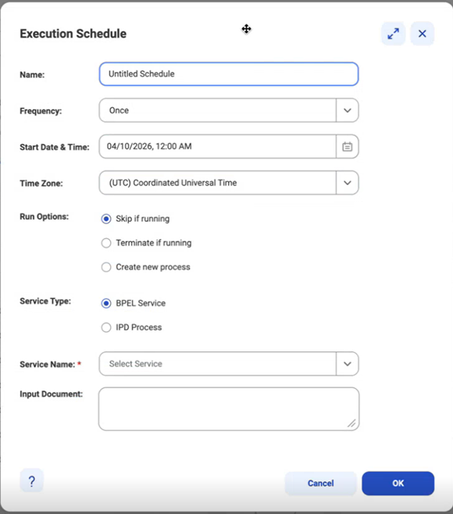
Task: Open the Select Service dropdown arrow
Action: pyautogui.click(x=347, y=364)
